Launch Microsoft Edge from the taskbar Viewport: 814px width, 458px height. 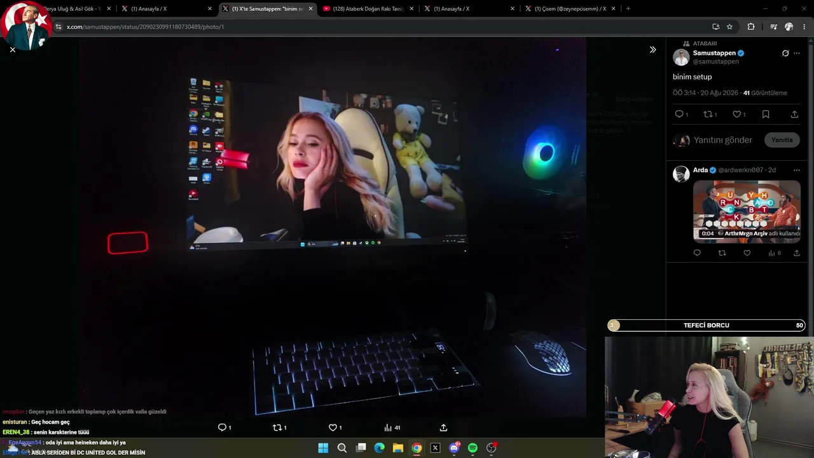click(x=380, y=448)
